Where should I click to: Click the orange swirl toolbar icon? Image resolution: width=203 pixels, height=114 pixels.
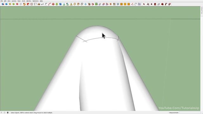(x=24, y=4)
